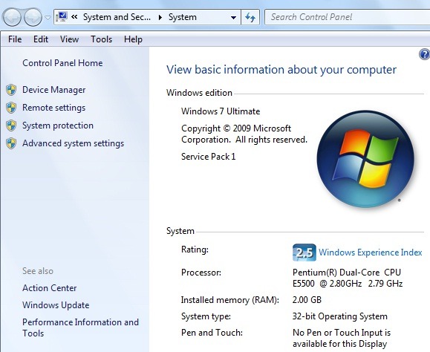Click the Control Panel icon in address bar

[61, 17]
